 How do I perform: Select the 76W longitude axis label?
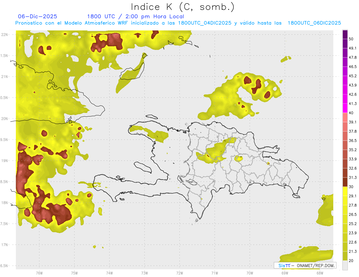[39, 273]
